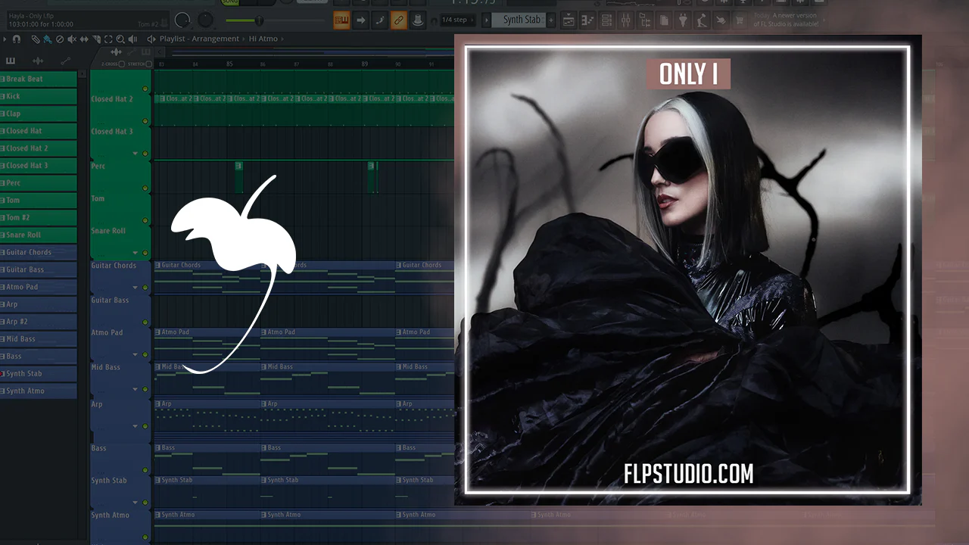The image size is (969, 545).
Task: Add a new pattern with plus button
Action: pyautogui.click(x=551, y=20)
